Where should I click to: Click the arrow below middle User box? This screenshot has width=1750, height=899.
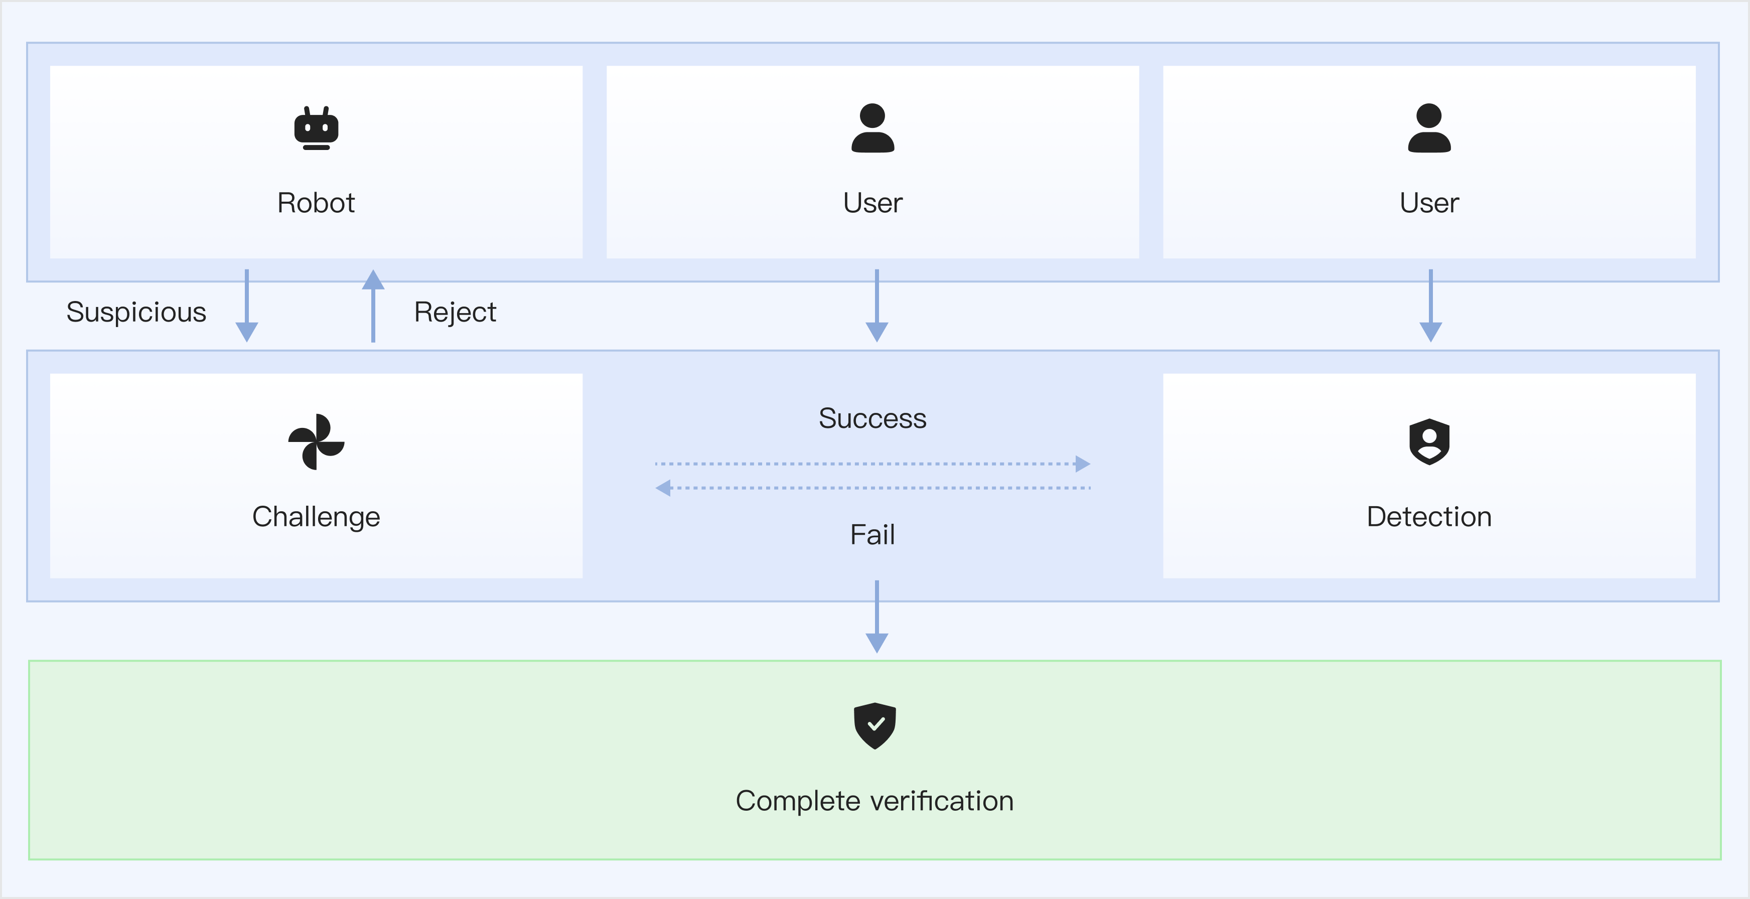click(877, 306)
